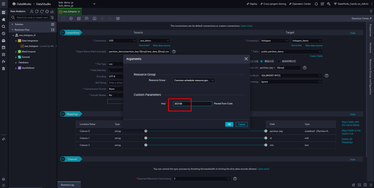
Task: Click grid view icon in Solution row
Action: coord(53,24)
